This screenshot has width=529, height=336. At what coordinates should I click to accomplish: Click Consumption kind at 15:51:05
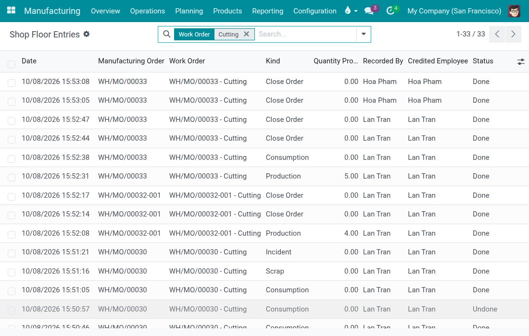coord(287,290)
